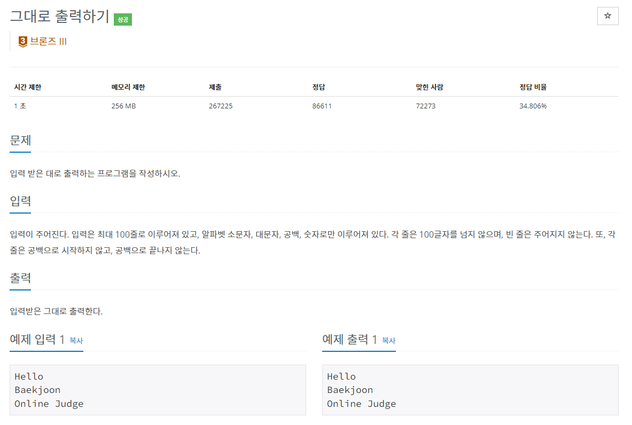
Task: Click the problem title 그대로 출력하기
Action: point(60,17)
